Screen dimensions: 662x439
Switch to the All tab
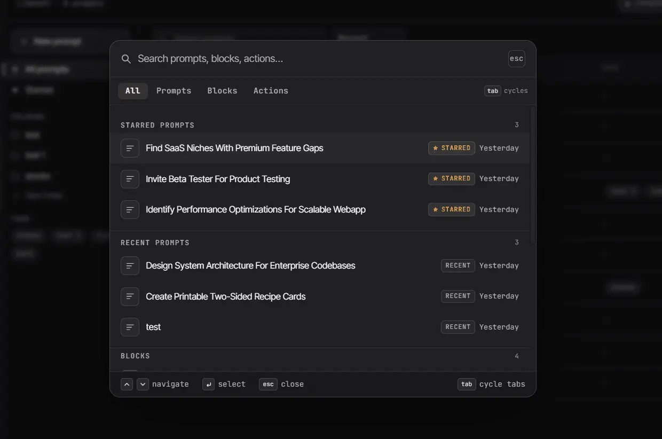(x=133, y=91)
